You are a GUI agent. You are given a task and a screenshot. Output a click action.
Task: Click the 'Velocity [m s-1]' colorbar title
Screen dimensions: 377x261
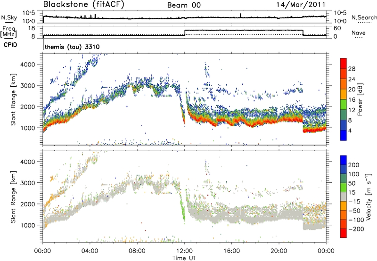point(368,197)
